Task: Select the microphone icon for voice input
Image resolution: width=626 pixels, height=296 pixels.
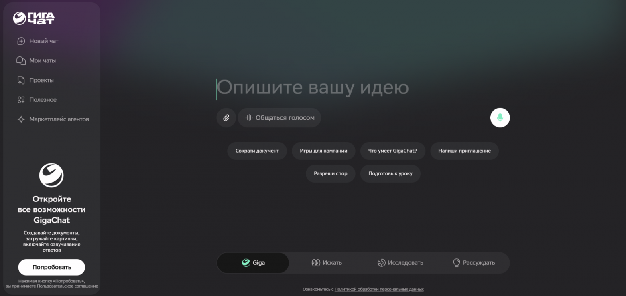Action: click(x=500, y=117)
